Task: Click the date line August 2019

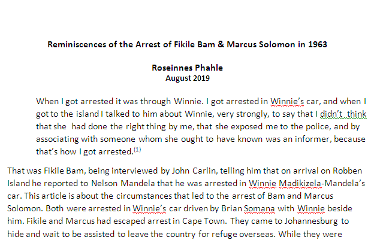Action: pyautogui.click(x=188, y=78)
